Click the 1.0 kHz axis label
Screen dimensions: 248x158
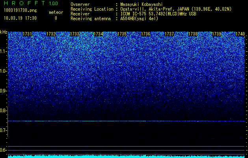click(x=4, y=71)
